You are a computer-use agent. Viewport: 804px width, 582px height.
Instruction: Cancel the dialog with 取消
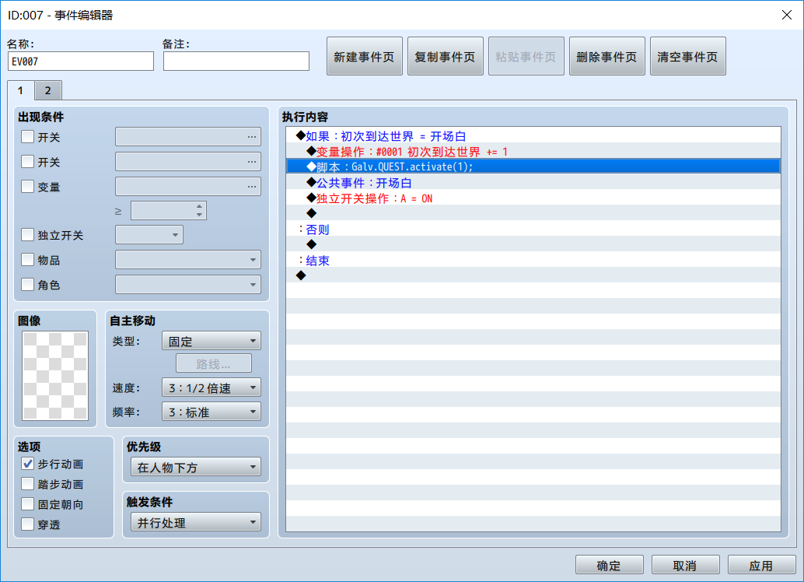pos(686,565)
